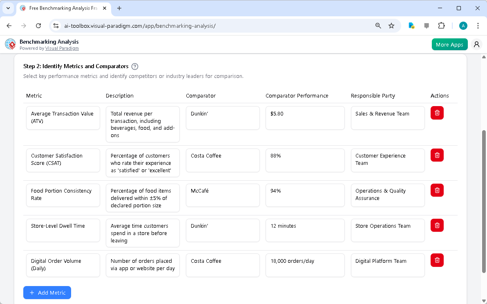Viewport: 487px width, 304px height.
Task: Bookmark this page with the star icon
Action: click(391, 25)
